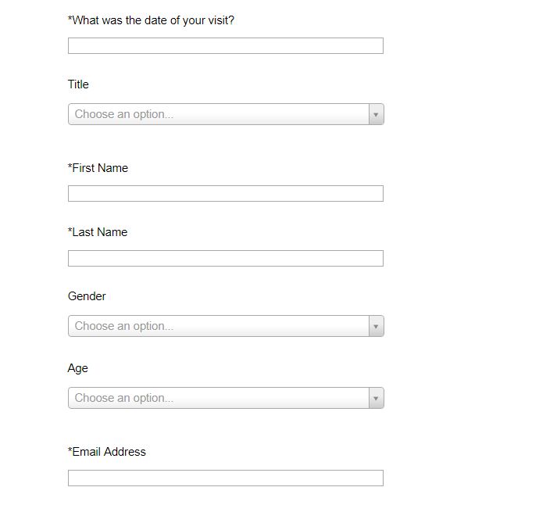Focus the date of your visit field
The image size is (557, 505).
click(x=225, y=46)
